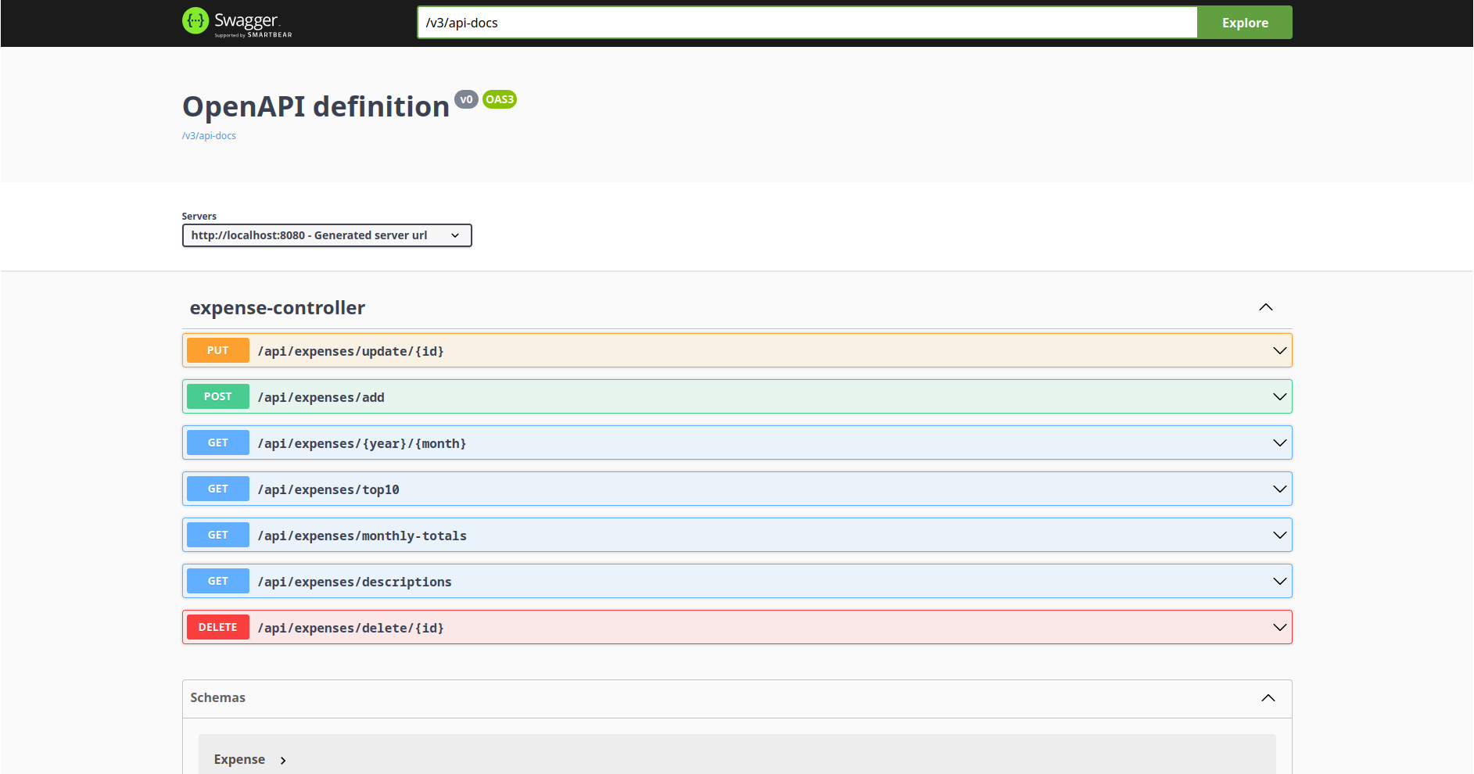Click the expense-controller heading
This screenshot has width=1474, height=774.
click(x=278, y=307)
